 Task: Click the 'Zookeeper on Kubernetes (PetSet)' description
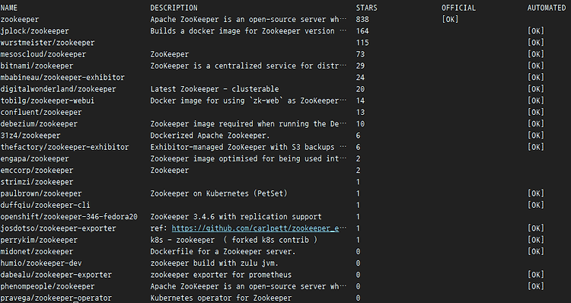pos(219,193)
